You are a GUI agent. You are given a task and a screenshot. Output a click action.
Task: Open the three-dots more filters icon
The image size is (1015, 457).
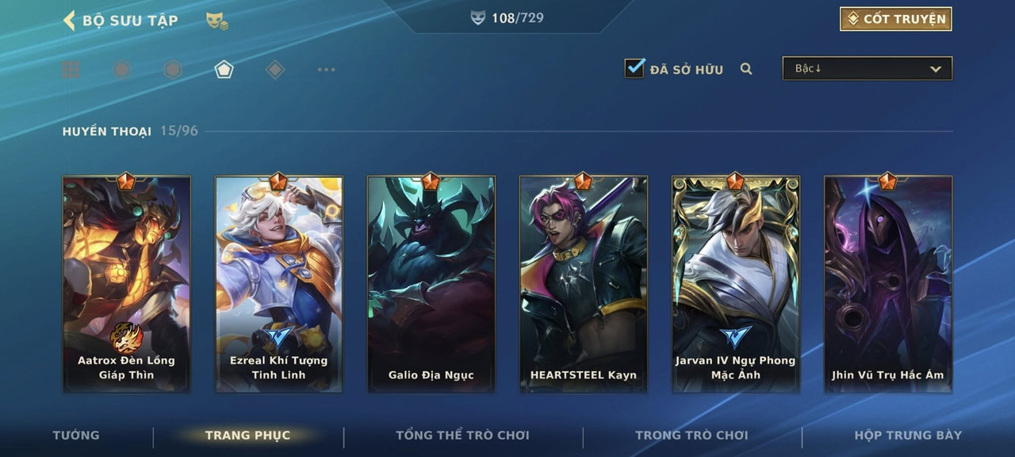click(x=326, y=70)
